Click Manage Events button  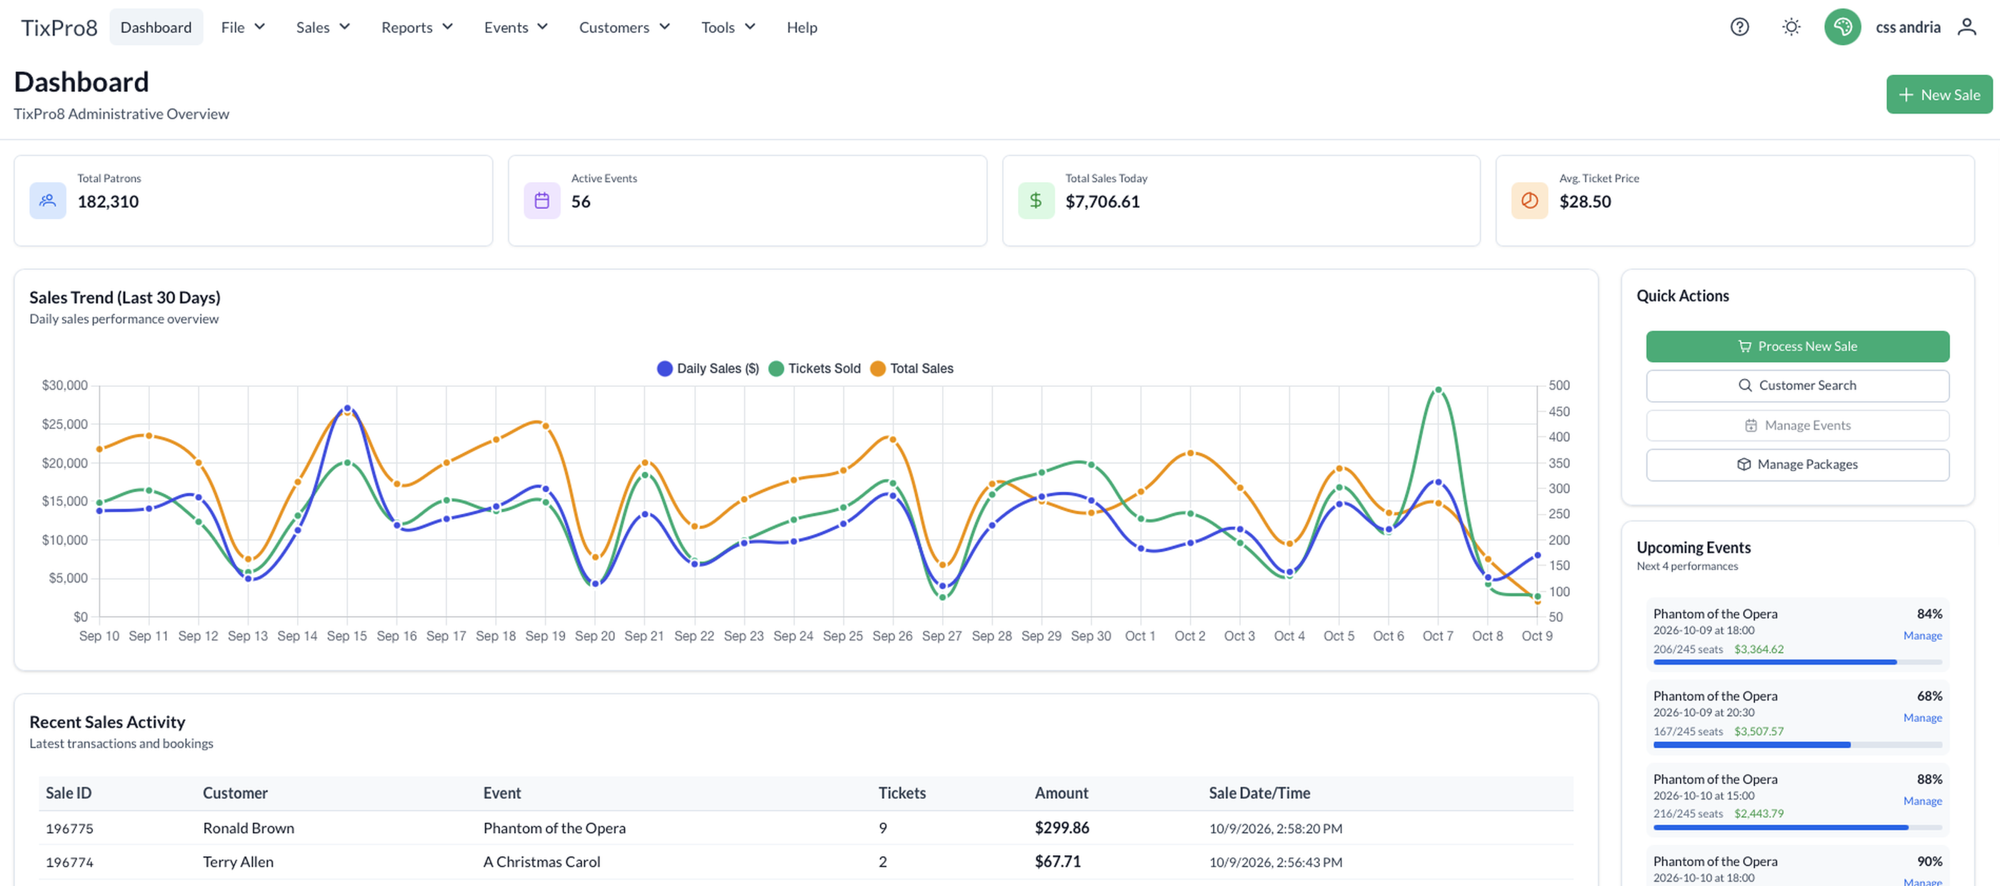pos(1796,426)
